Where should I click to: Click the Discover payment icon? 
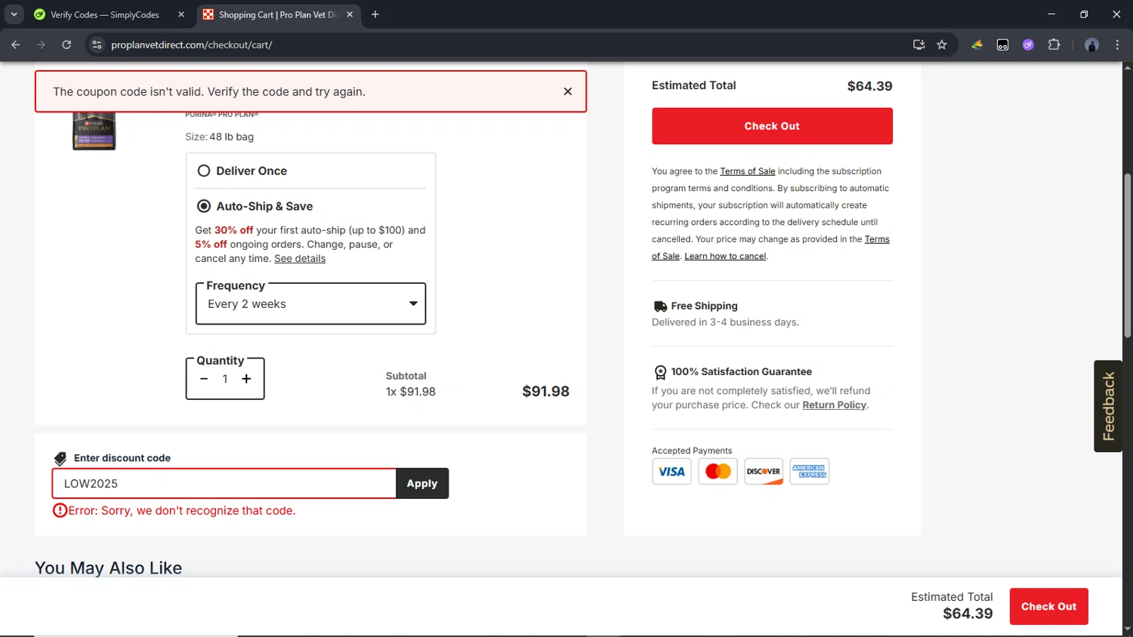[x=764, y=472]
